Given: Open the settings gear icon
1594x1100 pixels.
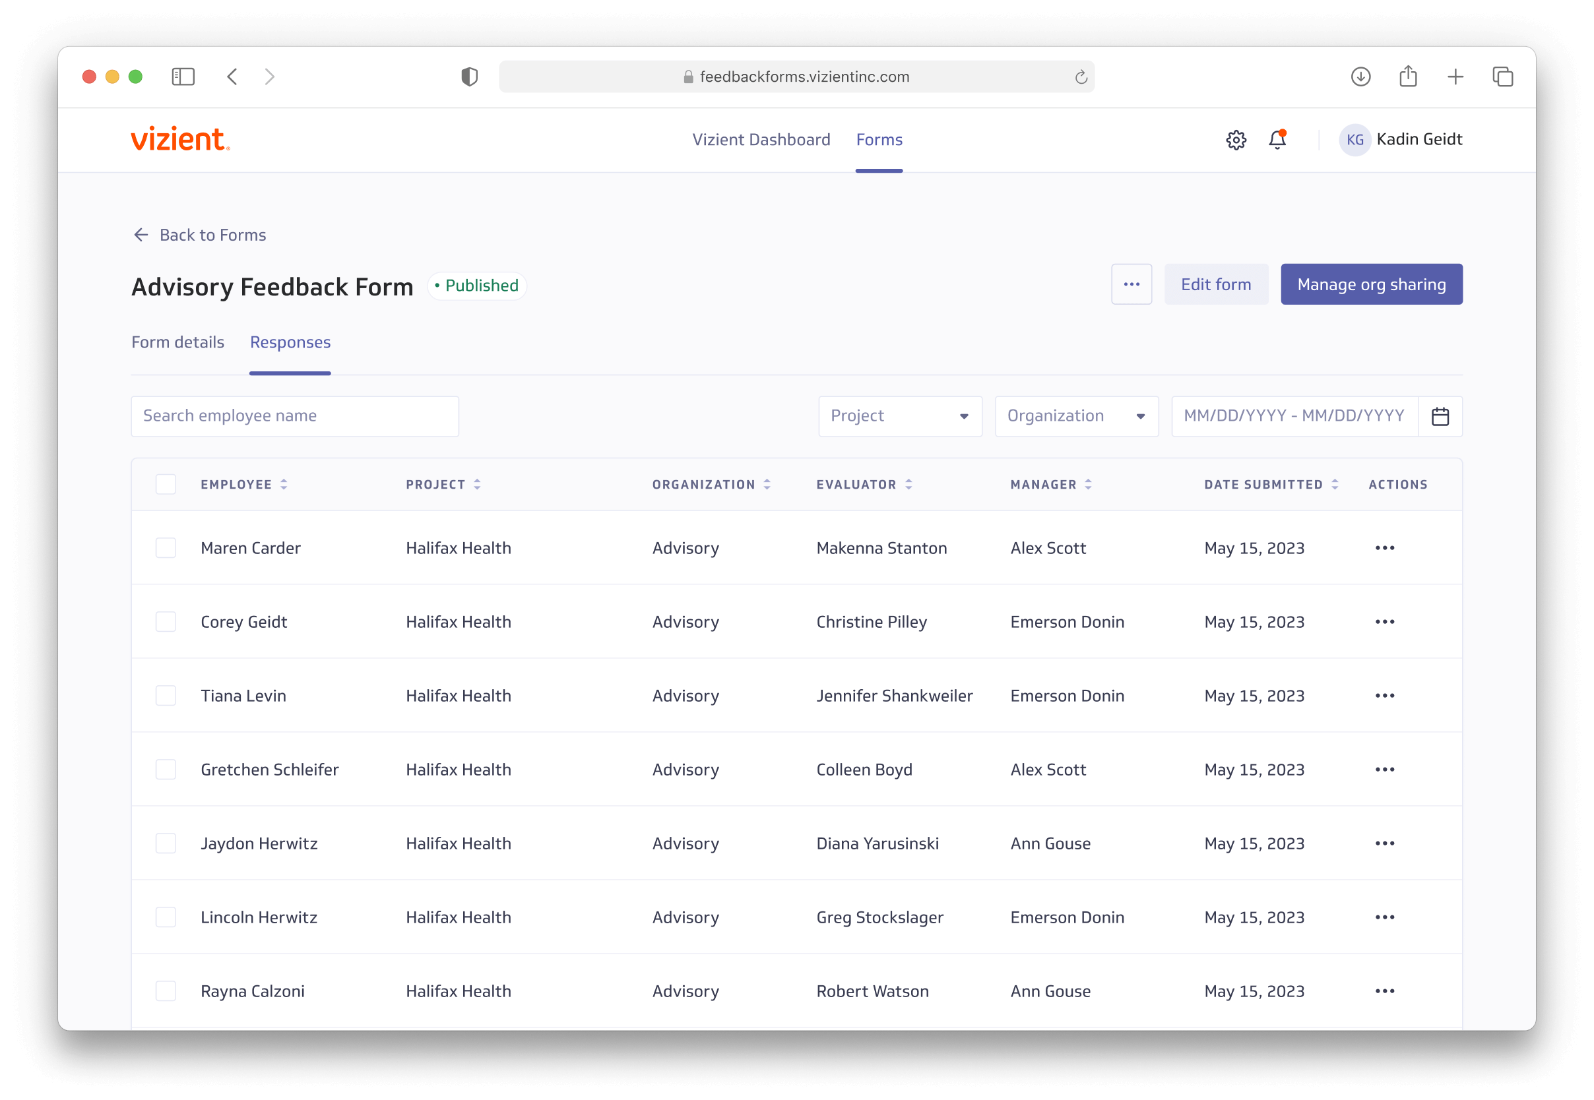Looking at the screenshot, I should pyautogui.click(x=1236, y=140).
